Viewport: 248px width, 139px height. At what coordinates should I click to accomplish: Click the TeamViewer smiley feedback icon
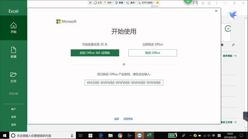click(x=157, y=2)
